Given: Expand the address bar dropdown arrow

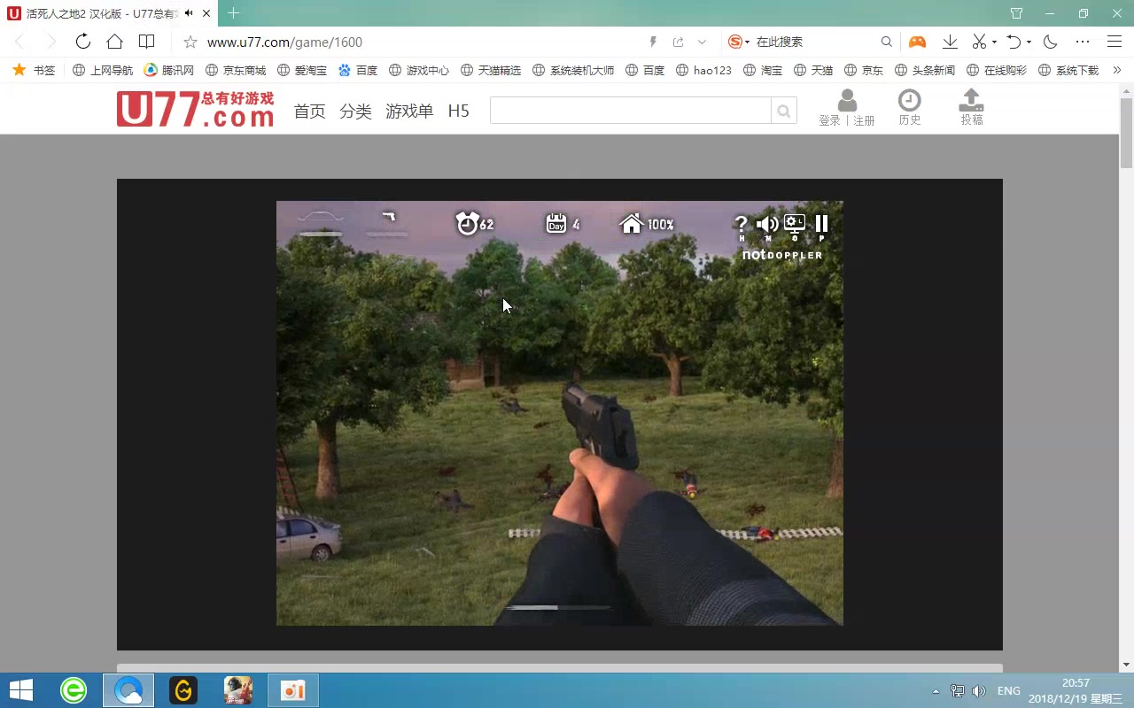Looking at the screenshot, I should (703, 42).
